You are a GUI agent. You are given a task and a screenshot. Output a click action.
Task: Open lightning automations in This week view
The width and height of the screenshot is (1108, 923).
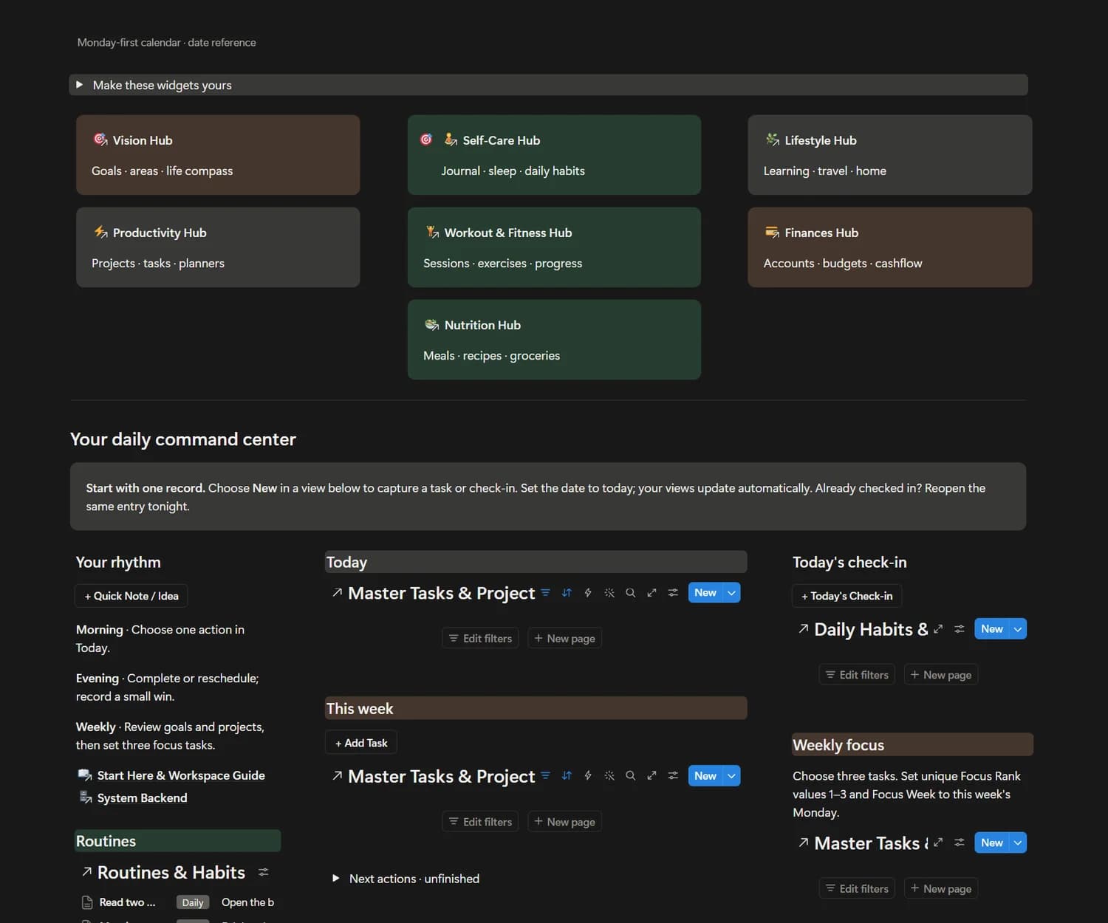[588, 775]
